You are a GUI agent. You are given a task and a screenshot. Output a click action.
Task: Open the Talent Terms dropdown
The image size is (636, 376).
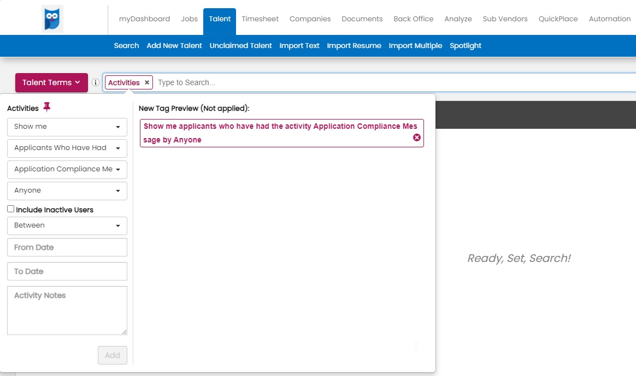tap(51, 82)
